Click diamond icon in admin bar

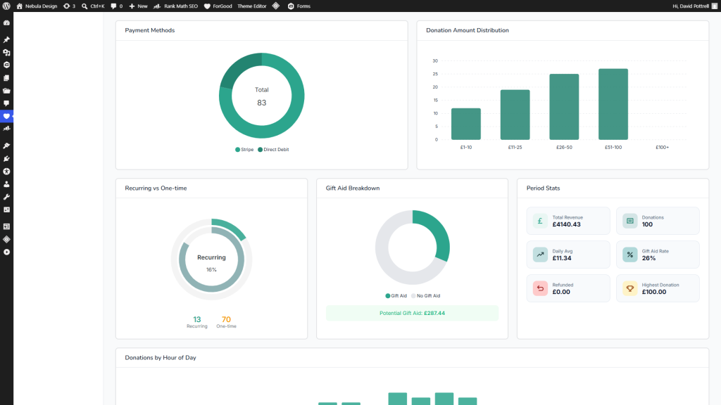pyautogui.click(x=276, y=6)
